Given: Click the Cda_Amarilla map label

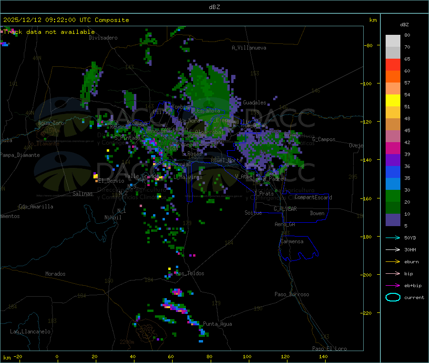Looking at the screenshot, I should coord(36,207).
